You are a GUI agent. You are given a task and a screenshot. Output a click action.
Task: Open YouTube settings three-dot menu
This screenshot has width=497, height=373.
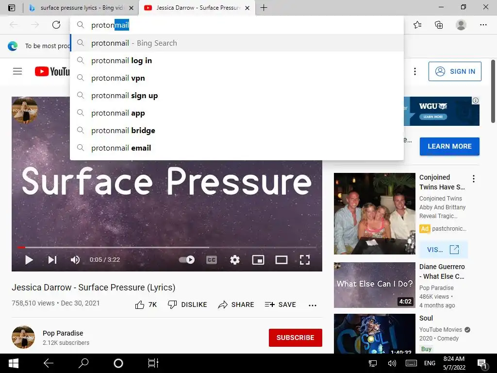point(414,71)
